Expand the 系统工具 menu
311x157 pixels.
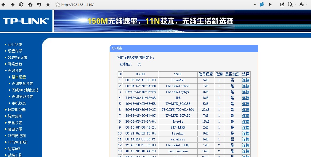point(15,155)
